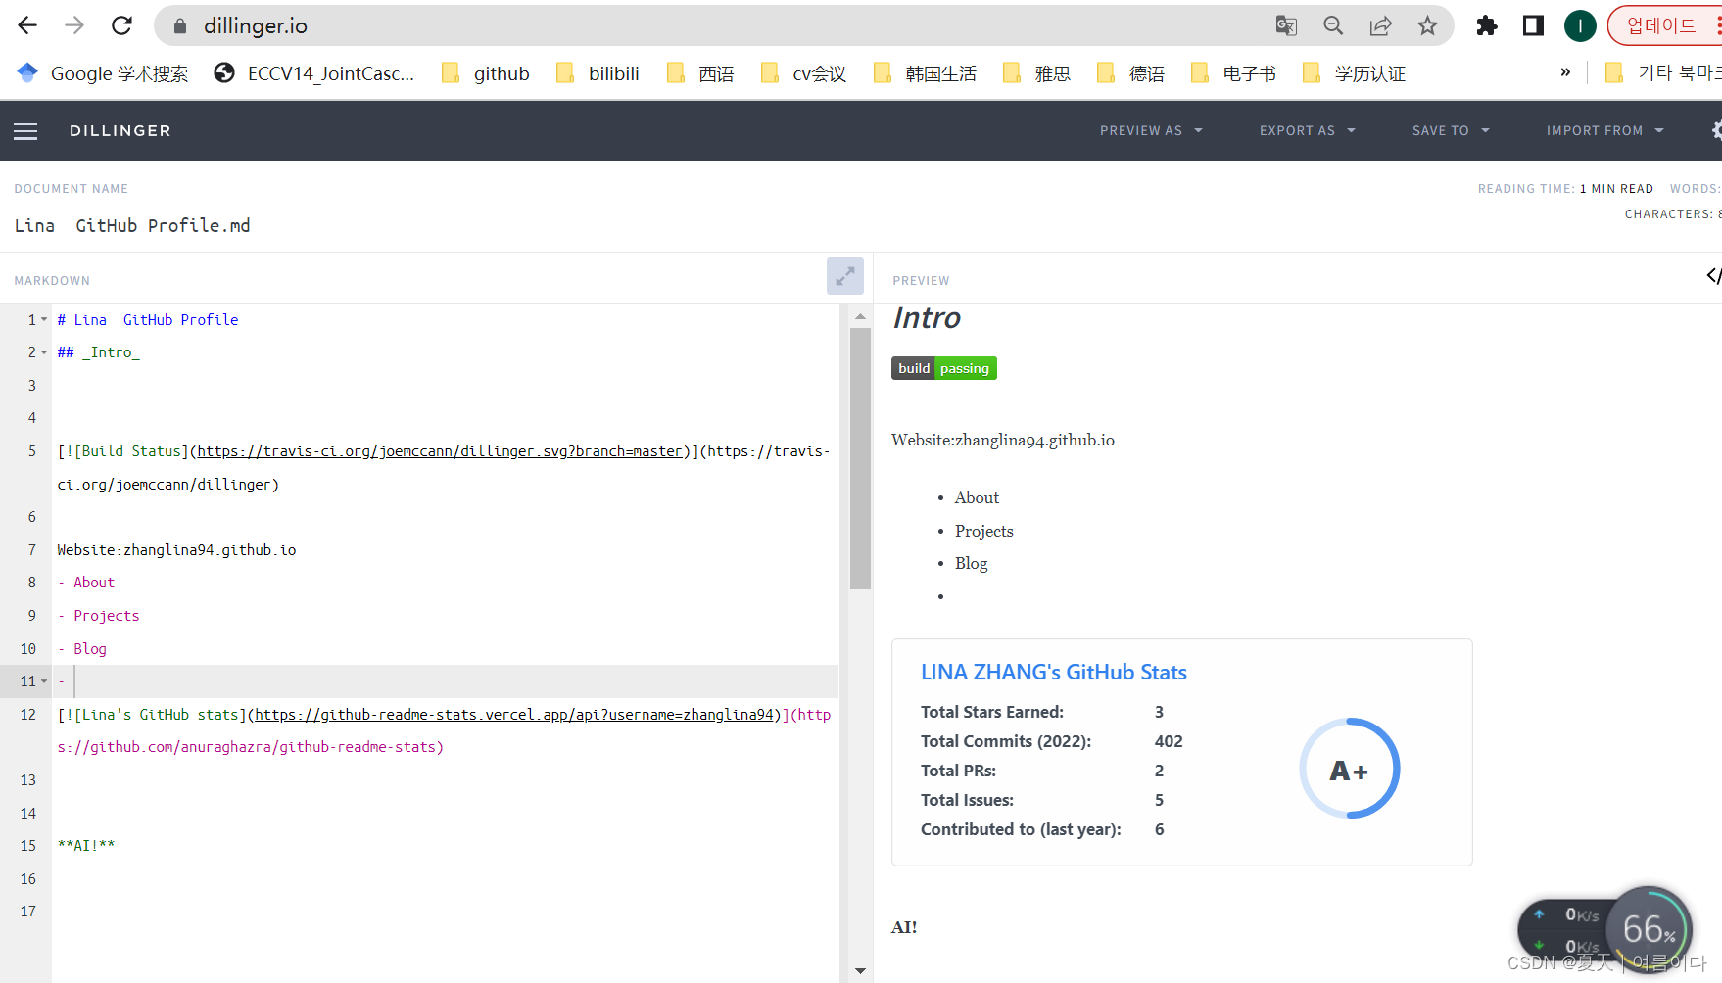Open the 德语 bookmarks folder

click(x=1131, y=73)
